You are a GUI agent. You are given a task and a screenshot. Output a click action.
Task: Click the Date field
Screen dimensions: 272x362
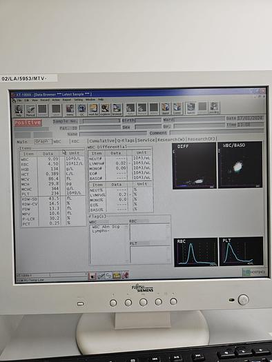(251, 118)
